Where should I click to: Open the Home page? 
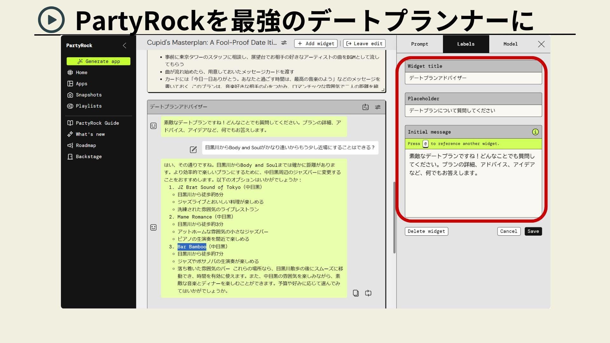(81, 72)
